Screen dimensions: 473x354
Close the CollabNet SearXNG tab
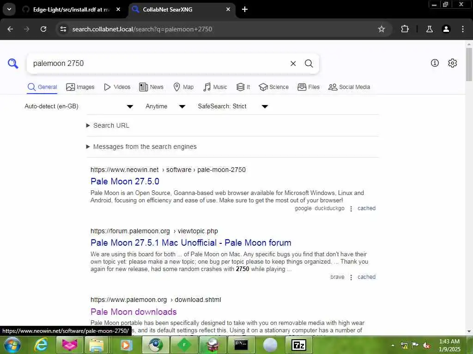point(228,9)
